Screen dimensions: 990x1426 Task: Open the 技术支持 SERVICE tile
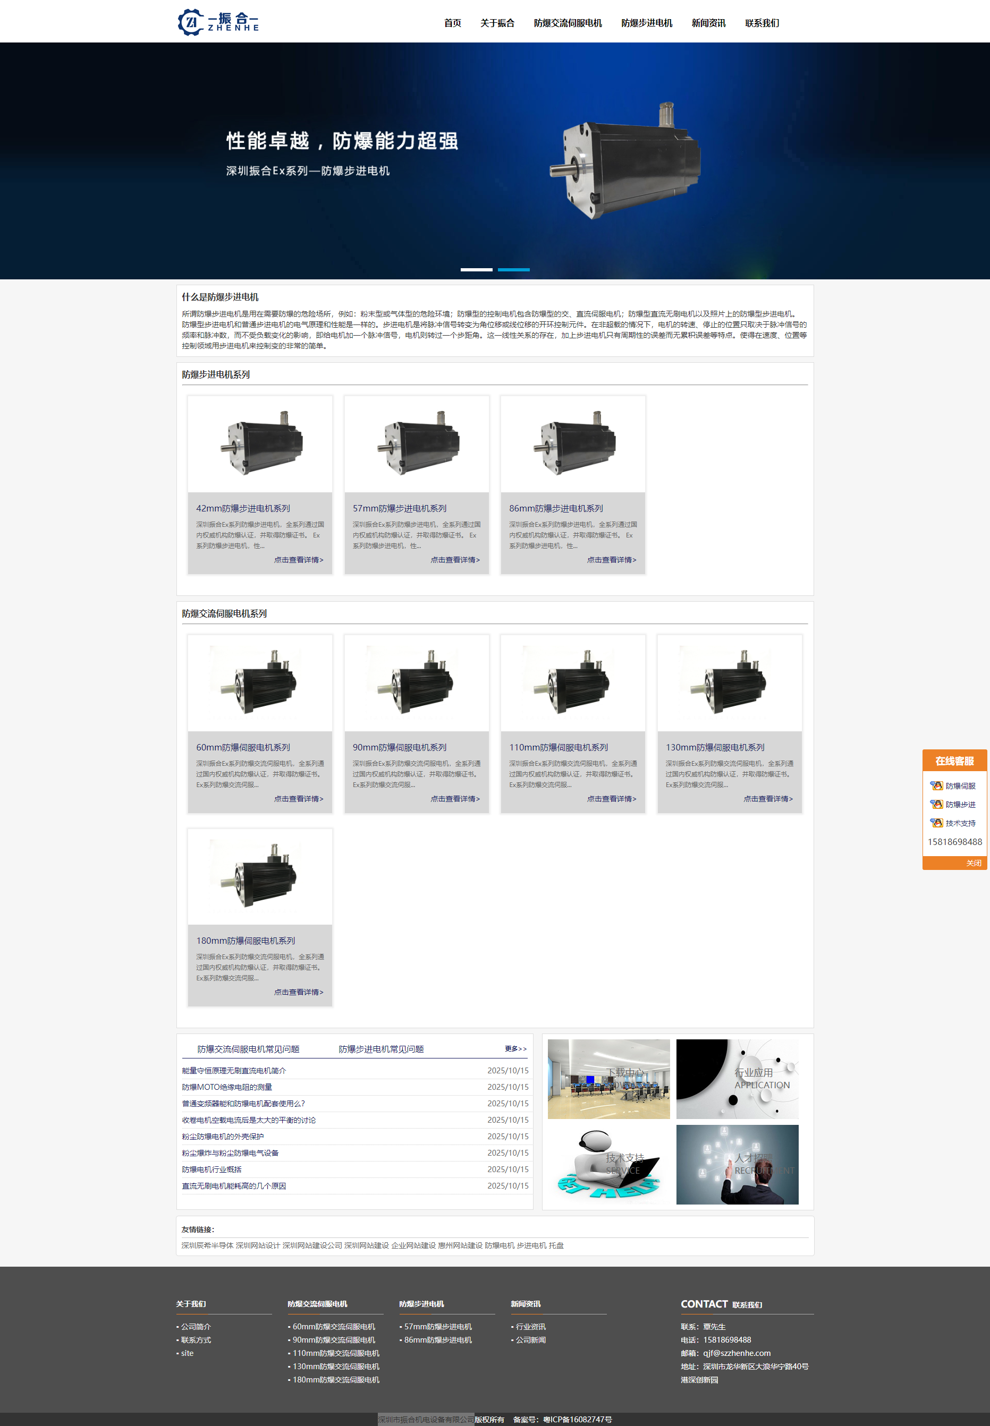point(608,1164)
